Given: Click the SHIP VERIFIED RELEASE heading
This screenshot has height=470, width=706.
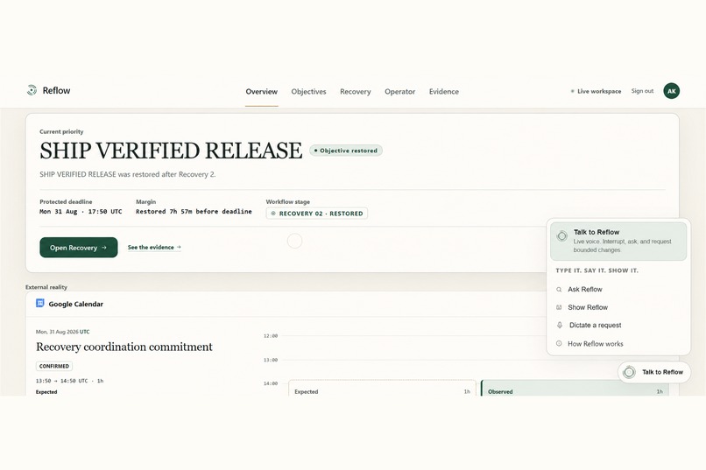Looking at the screenshot, I should coord(171,151).
